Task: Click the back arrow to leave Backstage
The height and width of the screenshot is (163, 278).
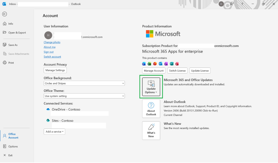Action: [x=5, y=14]
